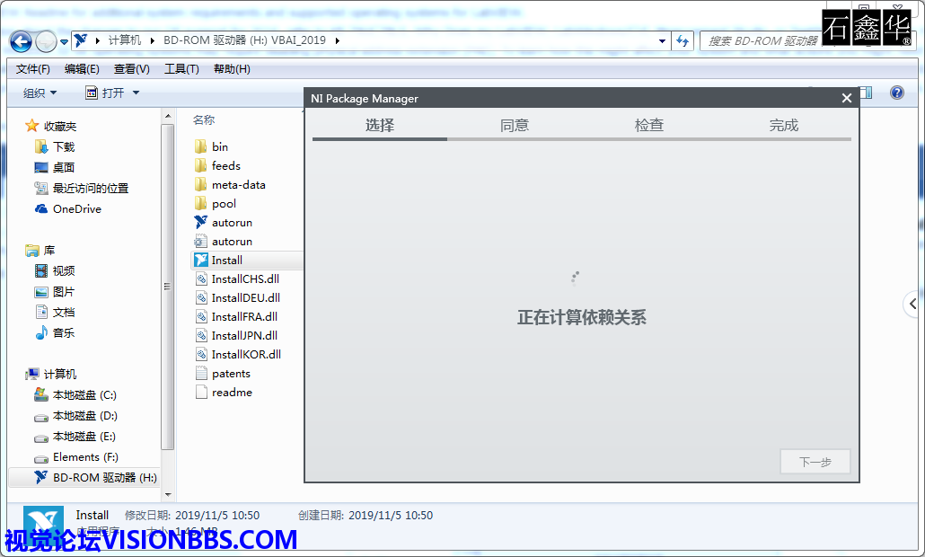Image resolution: width=925 pixels, height=557 pixels.
Task: Select the patents text file icon
Action: click(x=200, y=373)
